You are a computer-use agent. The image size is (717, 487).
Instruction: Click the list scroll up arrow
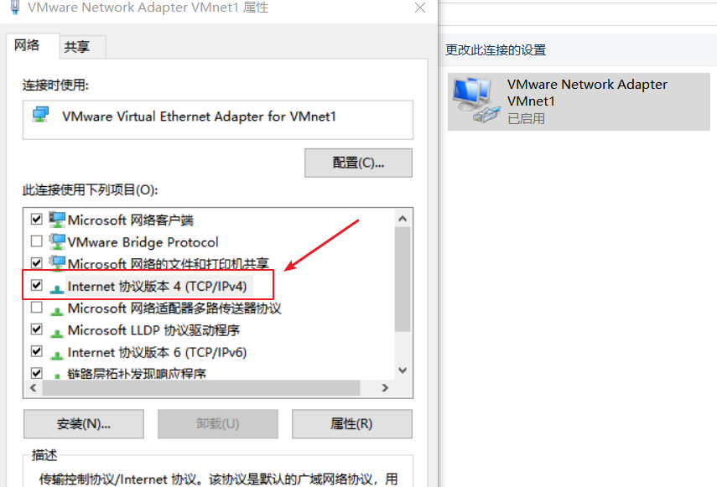pos(403,219)
